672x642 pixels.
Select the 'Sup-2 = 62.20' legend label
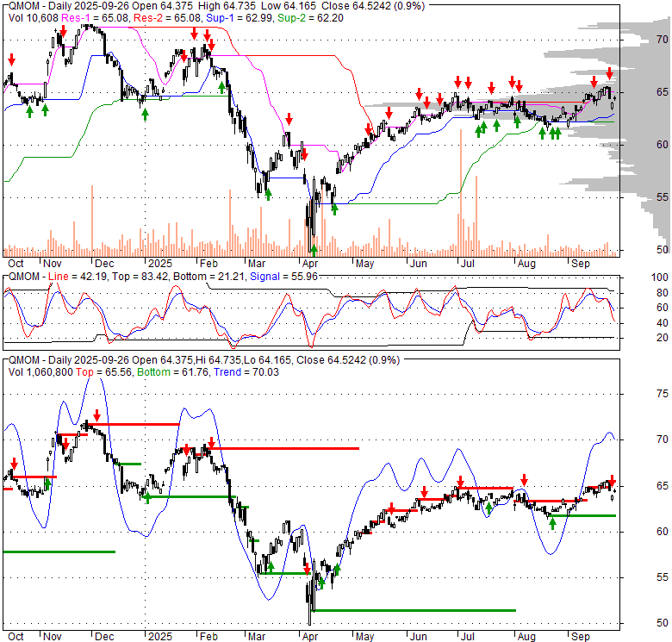[310, 18]
